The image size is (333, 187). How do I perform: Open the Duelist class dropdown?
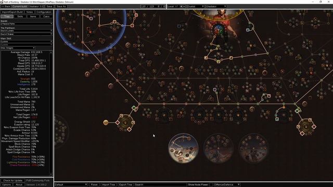(x=196, y=6)
